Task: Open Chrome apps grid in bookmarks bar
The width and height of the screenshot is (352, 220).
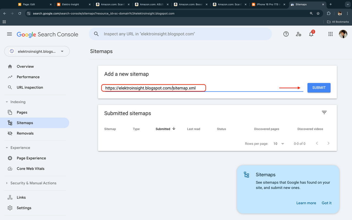Action: point(4,22)
